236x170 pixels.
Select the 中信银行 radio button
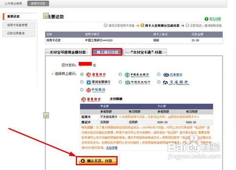pos(82,90)
